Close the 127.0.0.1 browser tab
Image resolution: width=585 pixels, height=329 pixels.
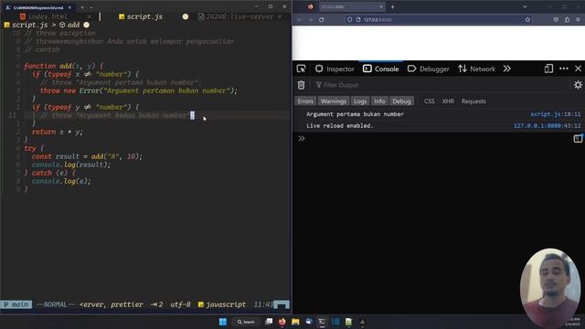tap(381, 6)
